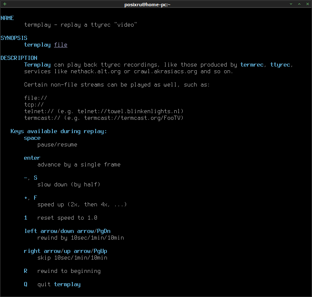This screenshot has height=297, width=312.
Task: Click 'left arrow/down arrow/PgDn' entry
Action: coord(67,231)
